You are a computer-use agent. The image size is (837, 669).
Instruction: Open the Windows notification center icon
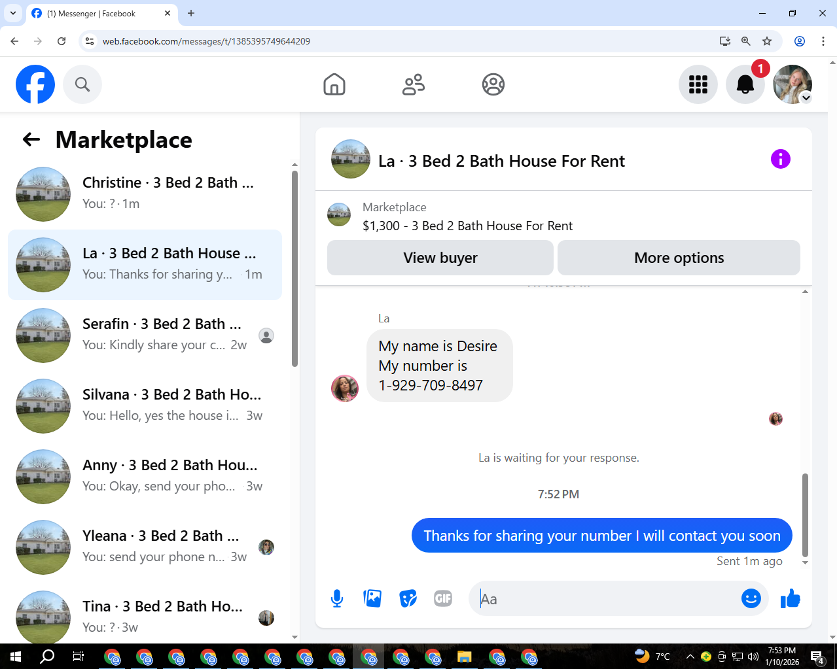[x=817, y=657]
